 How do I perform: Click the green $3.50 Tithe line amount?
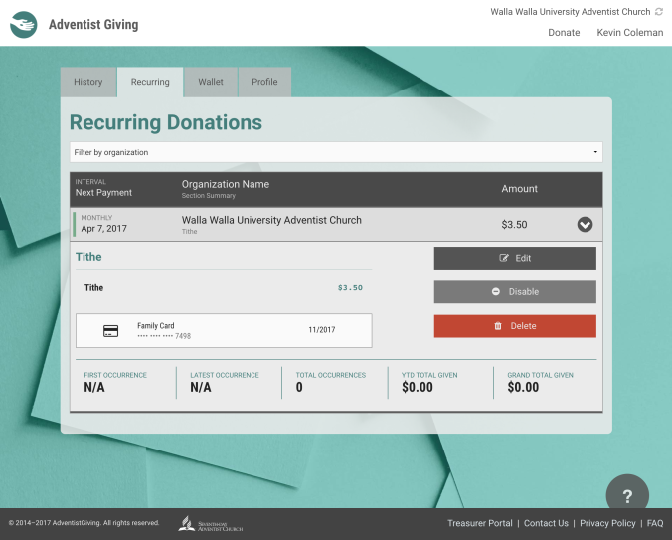pos(350,288)
